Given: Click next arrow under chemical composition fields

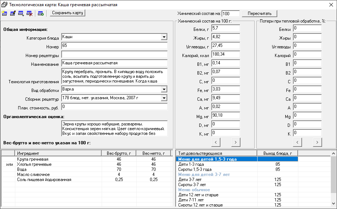Looking at the screenshot, I should pos(235,142).
